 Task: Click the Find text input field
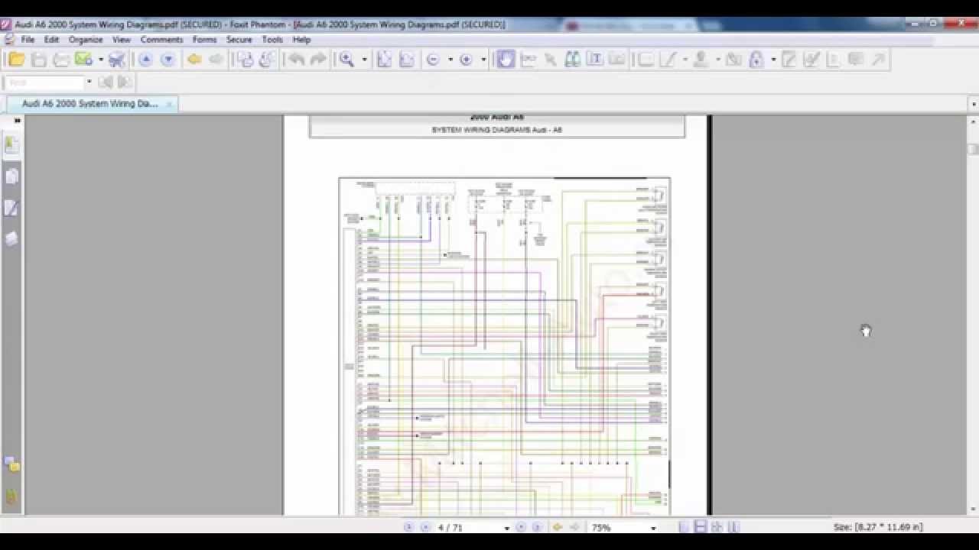pos(44,82)
